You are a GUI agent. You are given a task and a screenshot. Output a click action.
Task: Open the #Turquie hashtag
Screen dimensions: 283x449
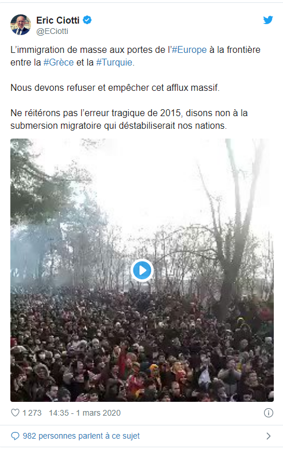coord(114,63)
